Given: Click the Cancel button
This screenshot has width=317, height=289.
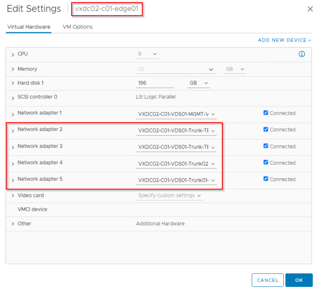Looking at the screenshot, I should (x=267, y=280).
